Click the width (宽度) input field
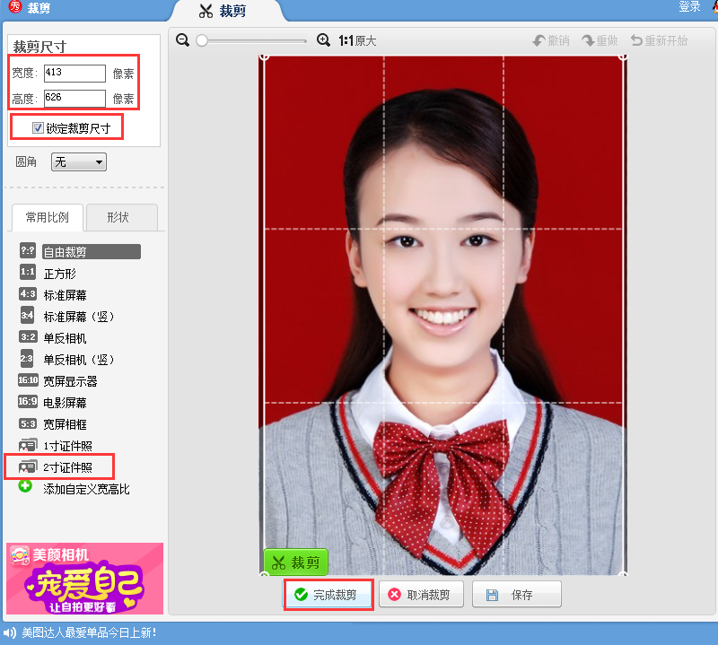Image resolution: width=718 pixels, height=645 pixels. click(x=74, y=74)
